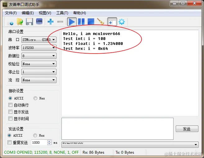Open the data bits 8 dropdown
This screenshot has width=204, height=158.
coord(39,56)
